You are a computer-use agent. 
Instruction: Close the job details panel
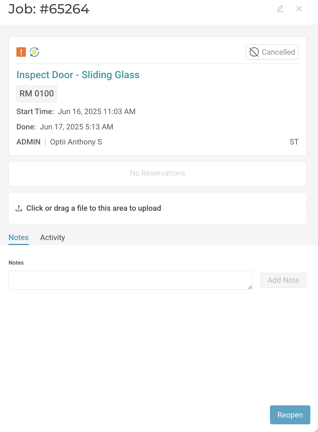click(299, 9)
